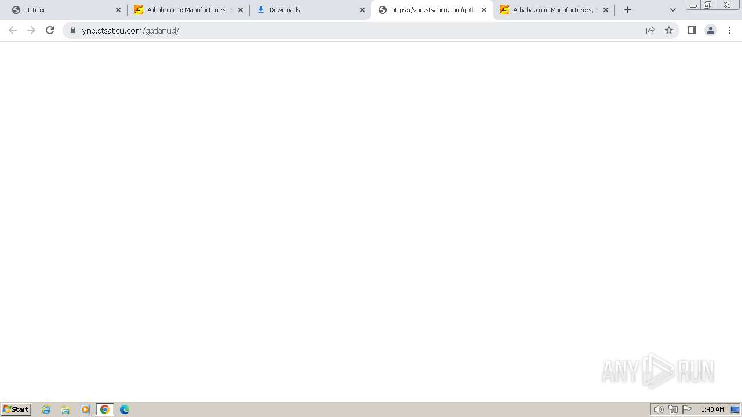
Task: Share this page icon
Action: 650,30
